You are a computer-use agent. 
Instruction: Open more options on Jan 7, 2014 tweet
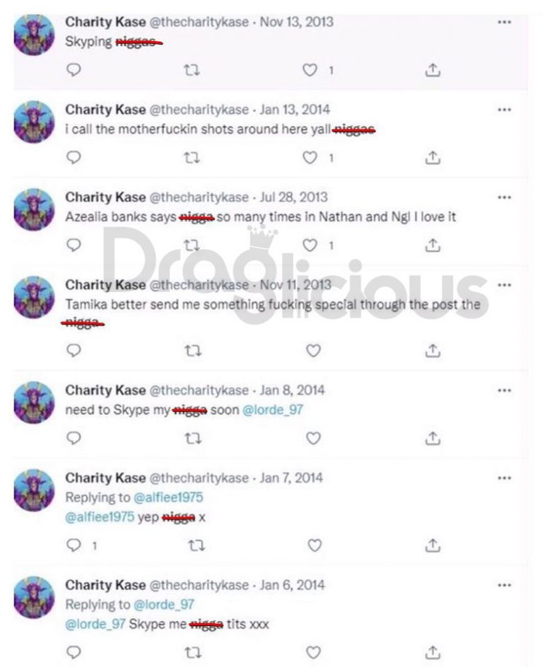pyautogui.click(x=504, y=478)
